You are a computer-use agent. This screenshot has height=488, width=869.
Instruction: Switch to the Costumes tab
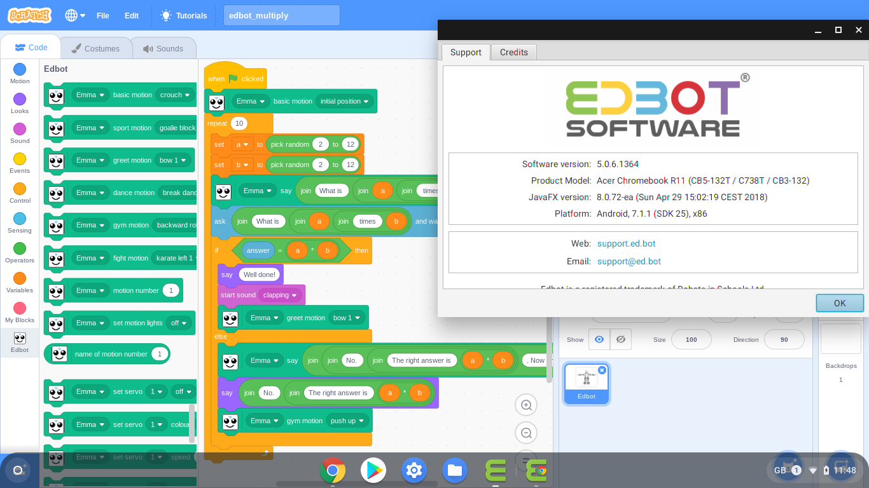(x=95, y=48)
